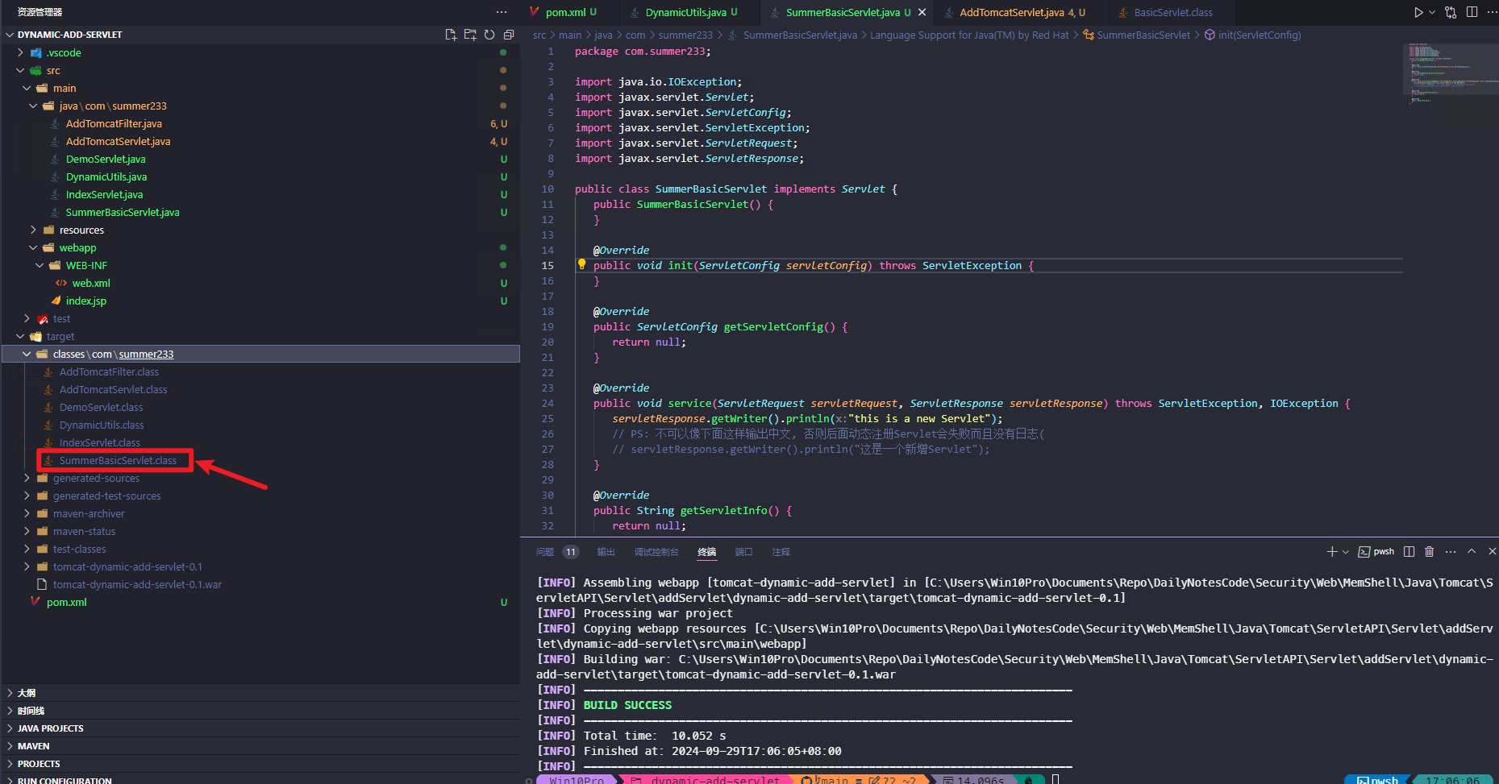Maximize the terminal panel size
Image resolution: width=1499 pixels, height=784 pixels.
[x=1472, y=552]
